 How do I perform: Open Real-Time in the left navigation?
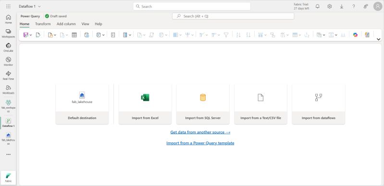point(8,76)
